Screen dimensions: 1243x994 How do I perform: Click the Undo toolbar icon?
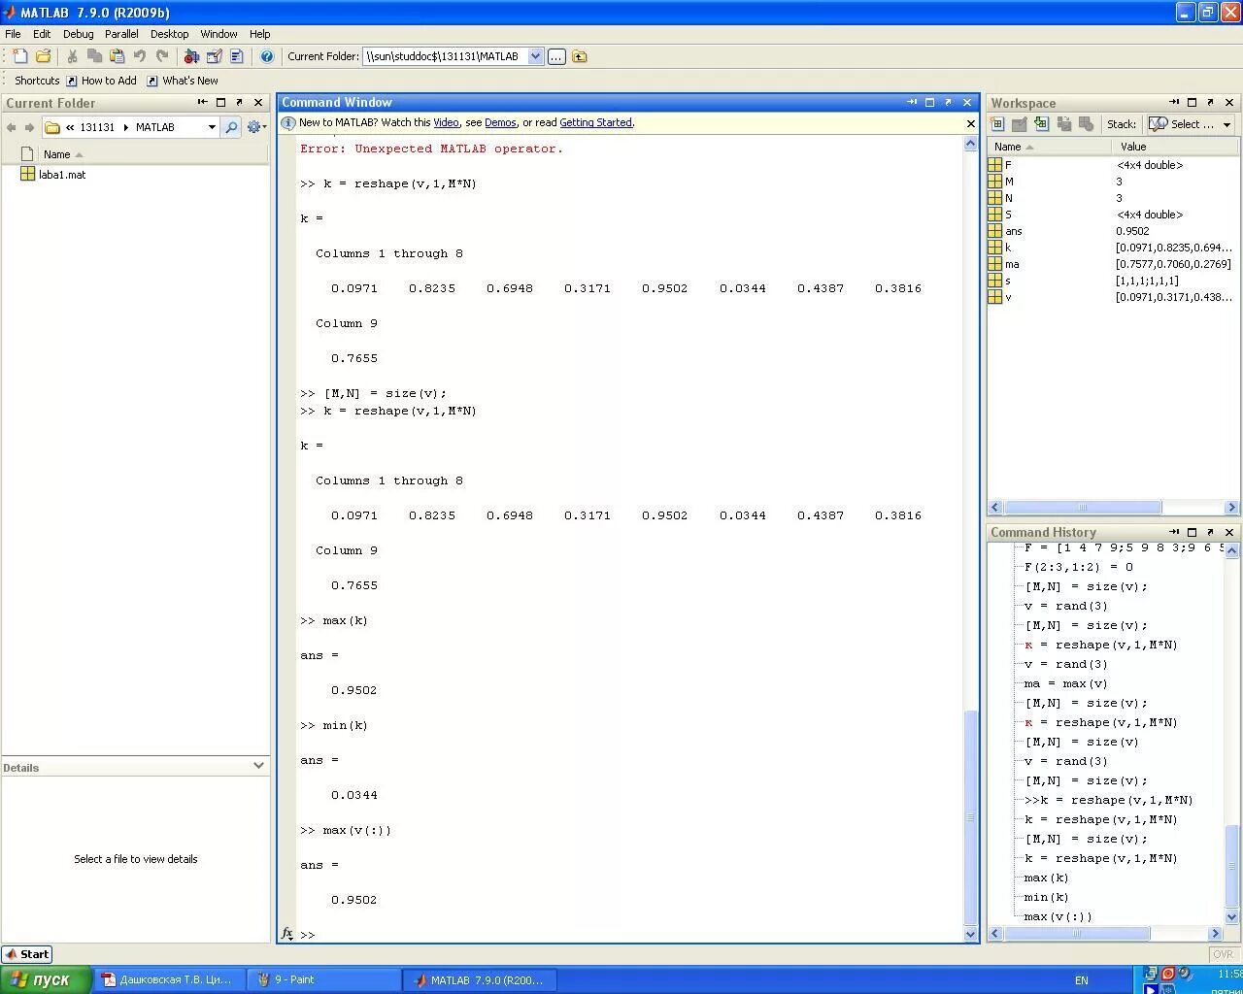coord(140,56)
